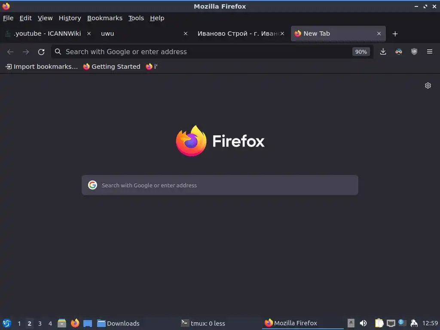Open the network status tray icon

(x=391, y=323)
